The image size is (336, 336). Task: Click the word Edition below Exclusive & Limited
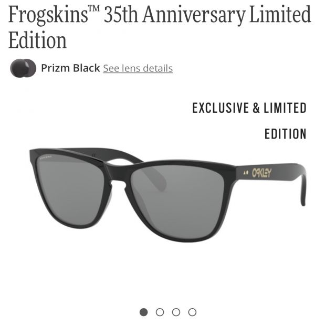pyautogui.click(x=286, y=134)
